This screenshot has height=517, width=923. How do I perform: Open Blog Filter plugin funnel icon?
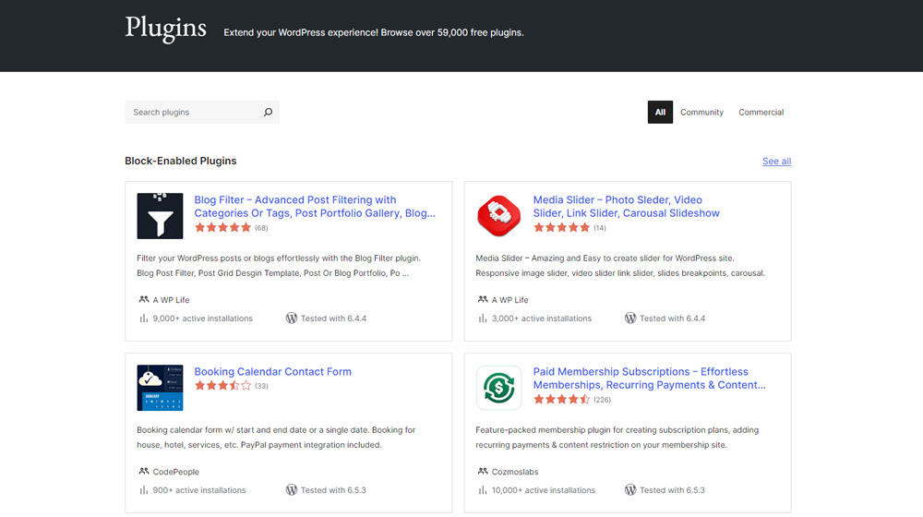(160, 216)
